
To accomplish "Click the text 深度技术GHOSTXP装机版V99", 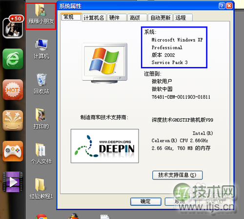I will [183, 120].
